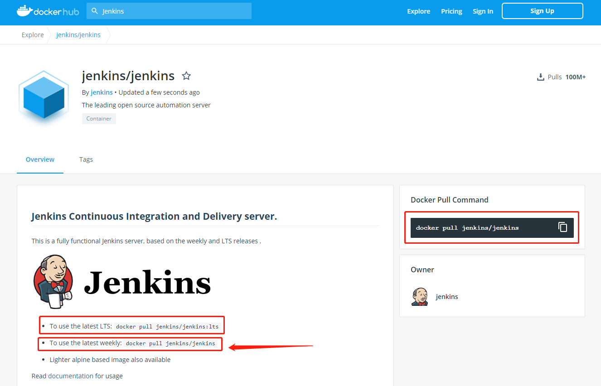Click the 'Owner' panel heading

pyautogui.click(x=422, y=270)
